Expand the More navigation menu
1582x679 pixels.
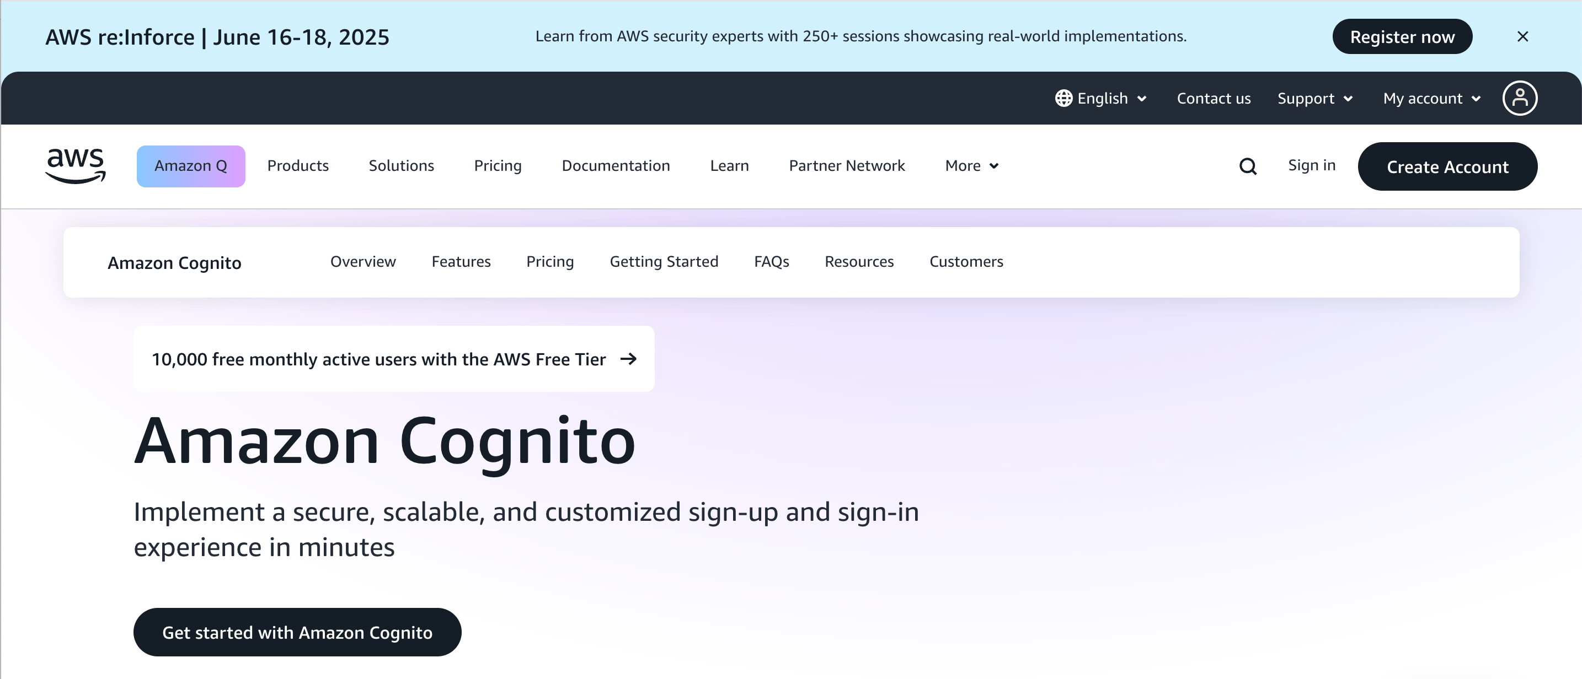[971, 165]
